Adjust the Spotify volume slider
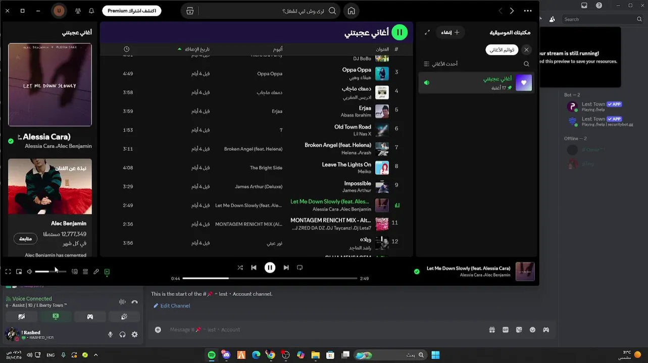Image resolution: width=648 pixels, height=363 pixels. 51,272
